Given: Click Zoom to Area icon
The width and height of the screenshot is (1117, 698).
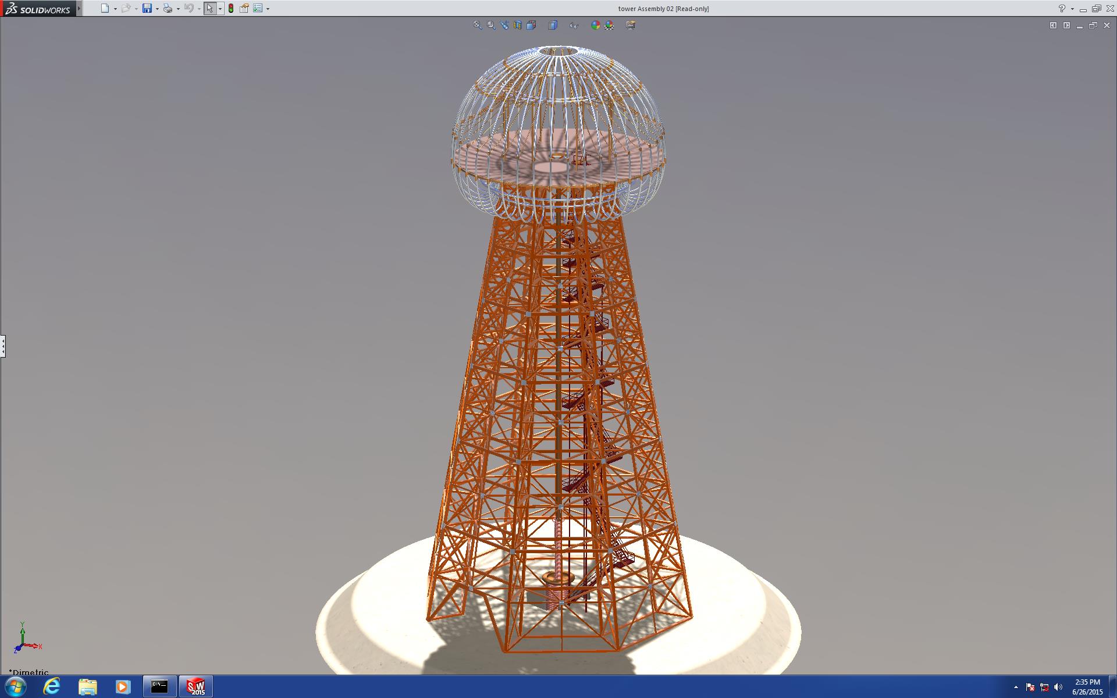Looking at the screenshot, I should 491,25.
